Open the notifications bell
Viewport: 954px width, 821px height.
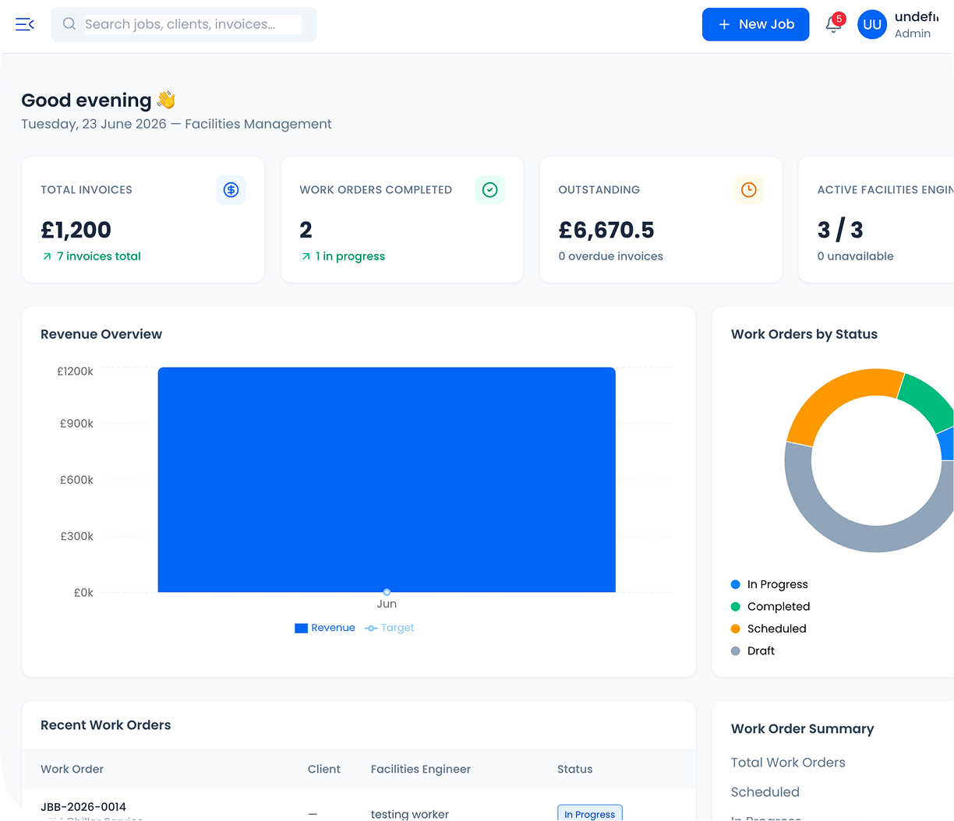tap(833, 24)
